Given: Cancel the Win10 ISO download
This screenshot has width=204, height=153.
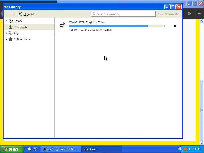Looking at the screenshot, I should pos(175,26).
